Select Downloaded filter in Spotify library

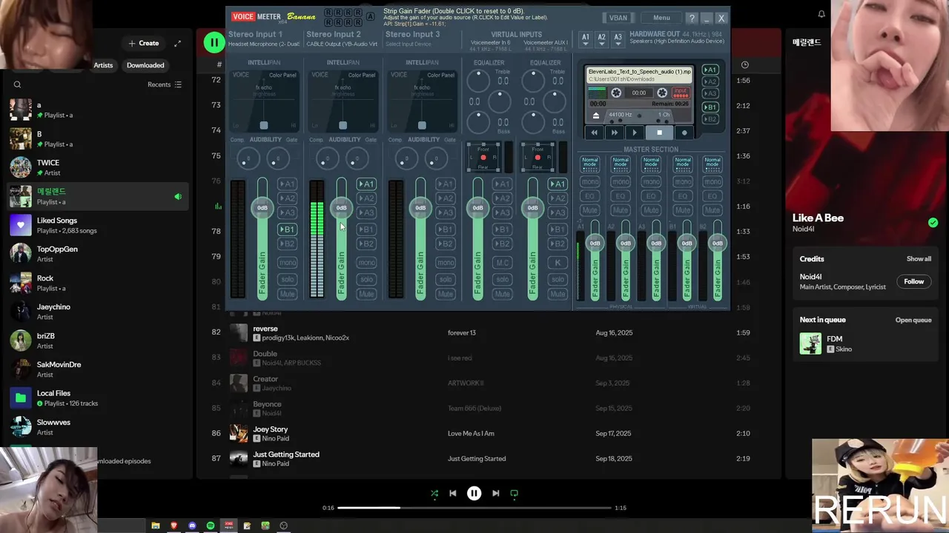tap(145, 65)
